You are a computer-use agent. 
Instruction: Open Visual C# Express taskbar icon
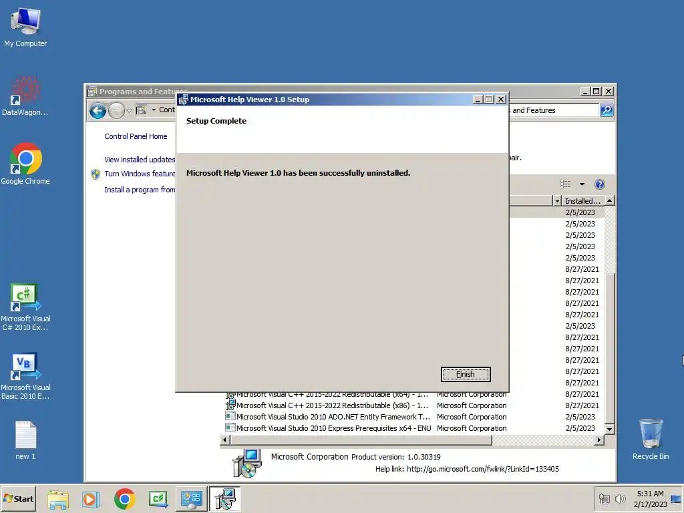coord(158,499)
